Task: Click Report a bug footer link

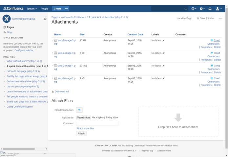Action: click(147, 151)
